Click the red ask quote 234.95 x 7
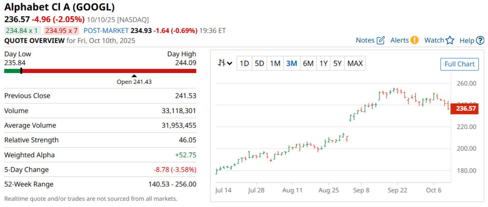This screenshot has width=488, height=207. pyautogui.click(x=61, y=31)
